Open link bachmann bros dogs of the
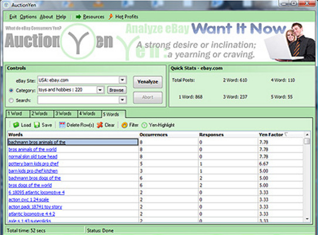The image size is (318, 235). tap(35, 178)
